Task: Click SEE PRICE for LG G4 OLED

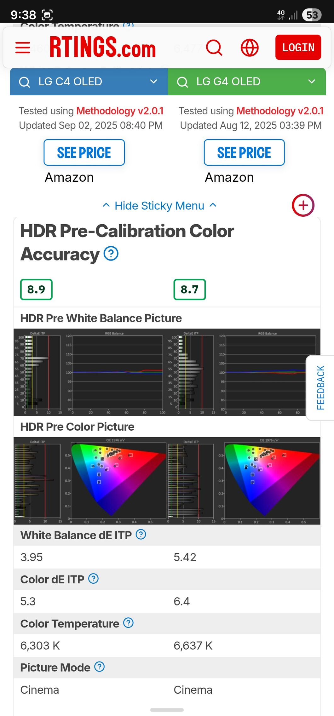Action: [x=244, y=152]
